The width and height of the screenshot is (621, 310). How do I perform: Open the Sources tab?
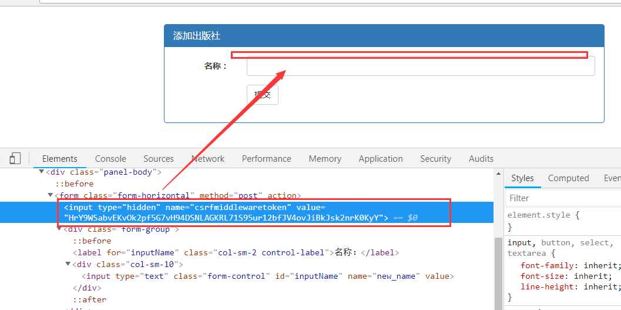(159, 159)
